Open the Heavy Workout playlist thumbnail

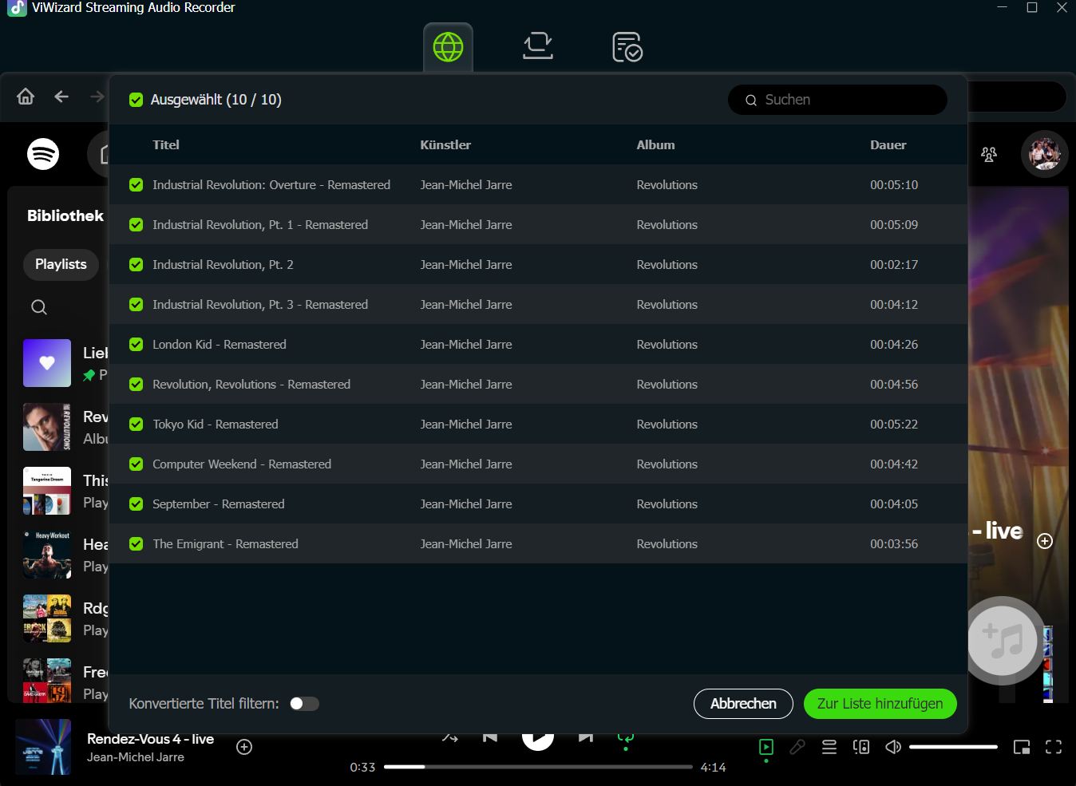[x=47, y=555]
